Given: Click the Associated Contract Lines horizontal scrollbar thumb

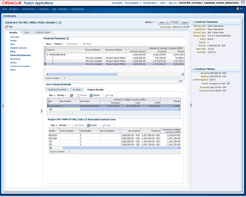Looking at the screenshot, I should (120, 148).
